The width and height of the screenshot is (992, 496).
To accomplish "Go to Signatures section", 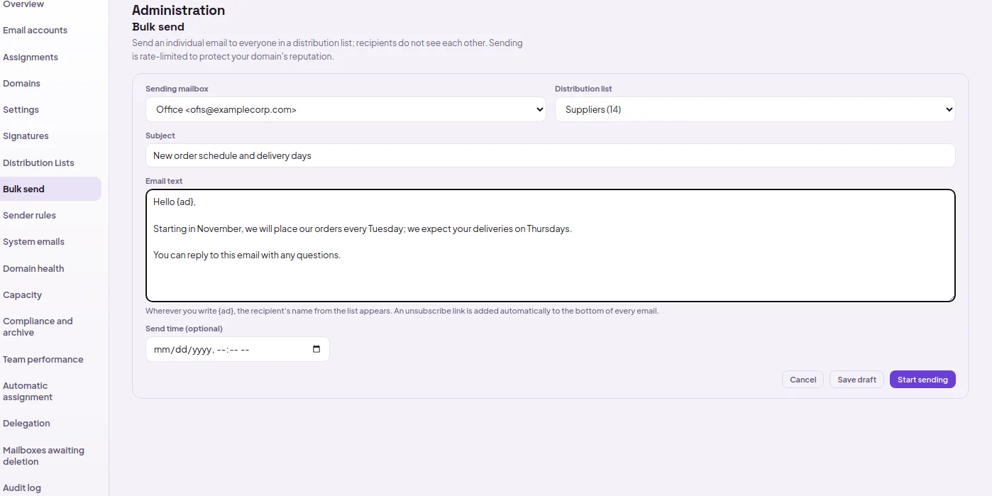I will click(x=26, y=136).
